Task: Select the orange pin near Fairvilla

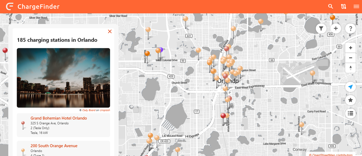Action: (x=186, y=19)
